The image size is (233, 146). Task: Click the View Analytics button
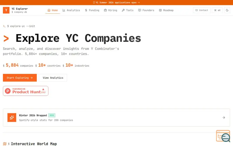point(53,78)
